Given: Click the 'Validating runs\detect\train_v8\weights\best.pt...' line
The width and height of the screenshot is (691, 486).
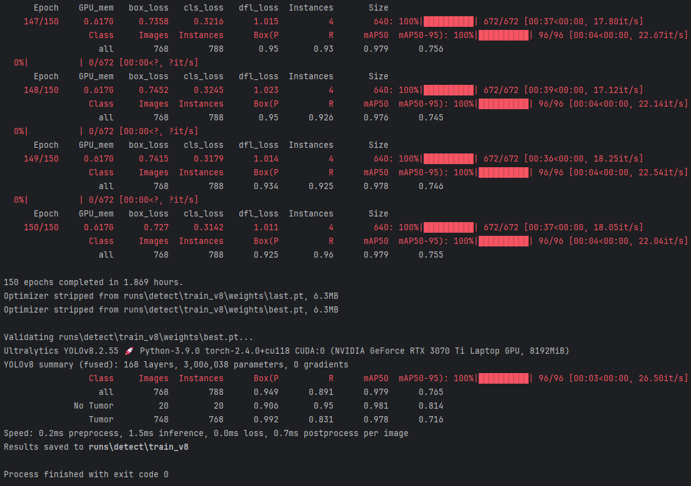Looking at the screenshot, I should pos(129,338).
